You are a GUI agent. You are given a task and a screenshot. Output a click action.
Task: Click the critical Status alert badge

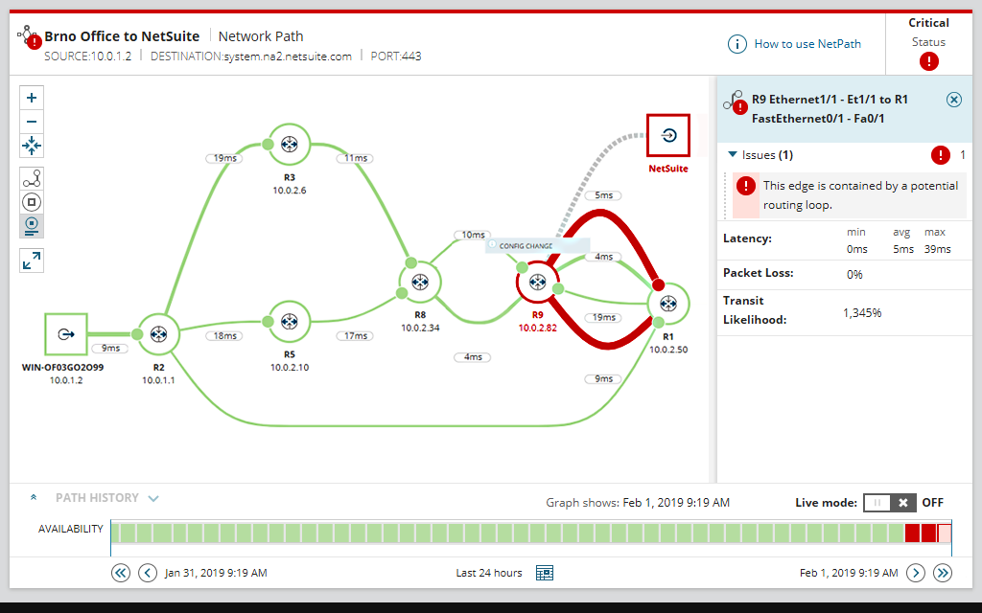(928, 61)
